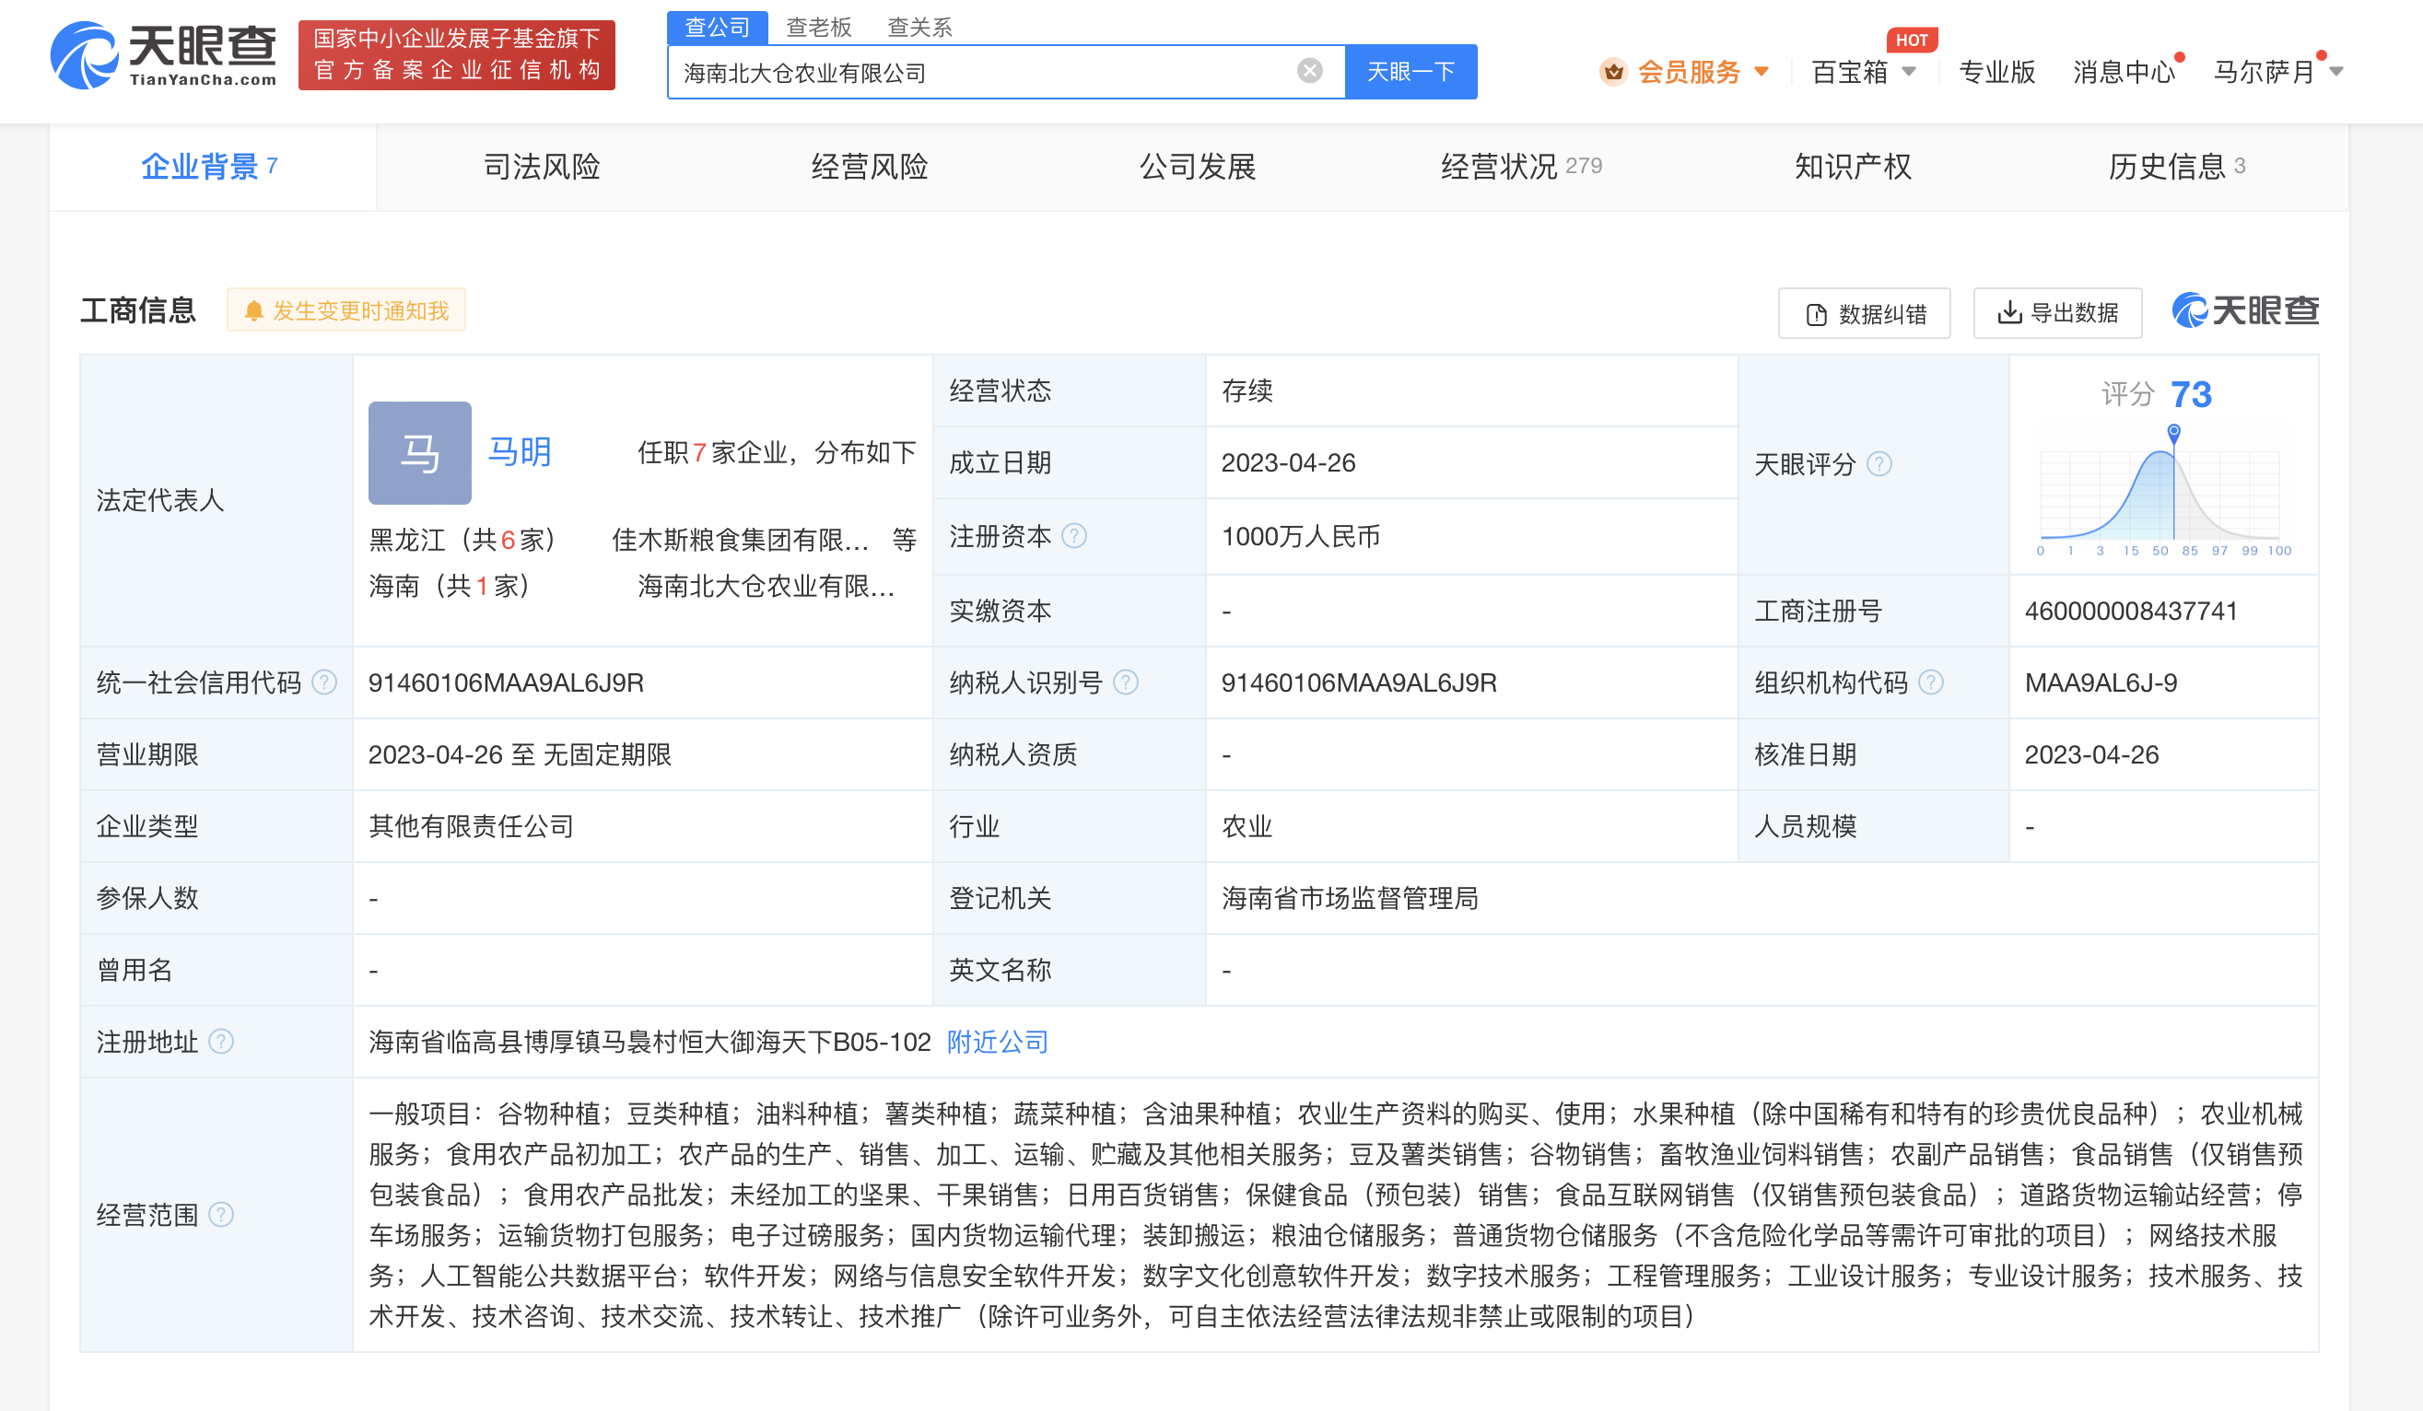Click the 发生变更时通知我 button

coord(346,310)
